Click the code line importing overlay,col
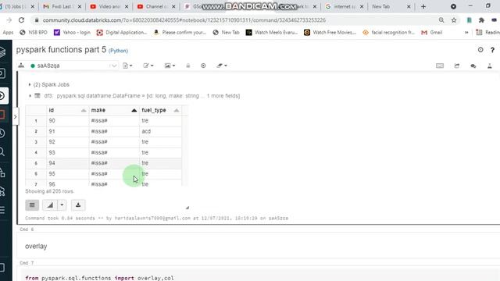Screen dimensions: 500x281 [x=99, y=278]
